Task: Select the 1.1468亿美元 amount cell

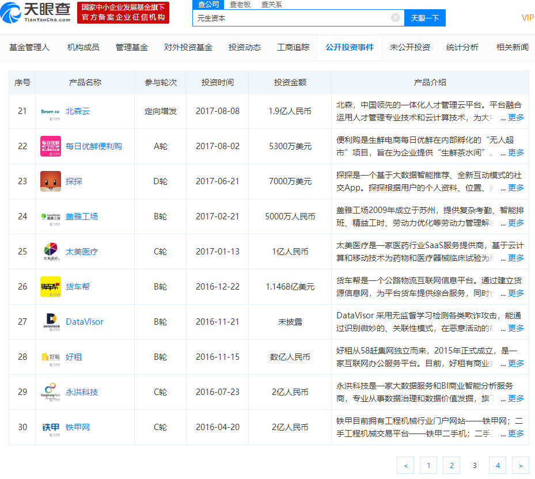Action: pos(290,287)
